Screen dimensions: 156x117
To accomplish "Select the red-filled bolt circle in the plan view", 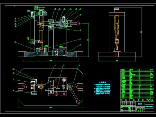I will (56, 94).
